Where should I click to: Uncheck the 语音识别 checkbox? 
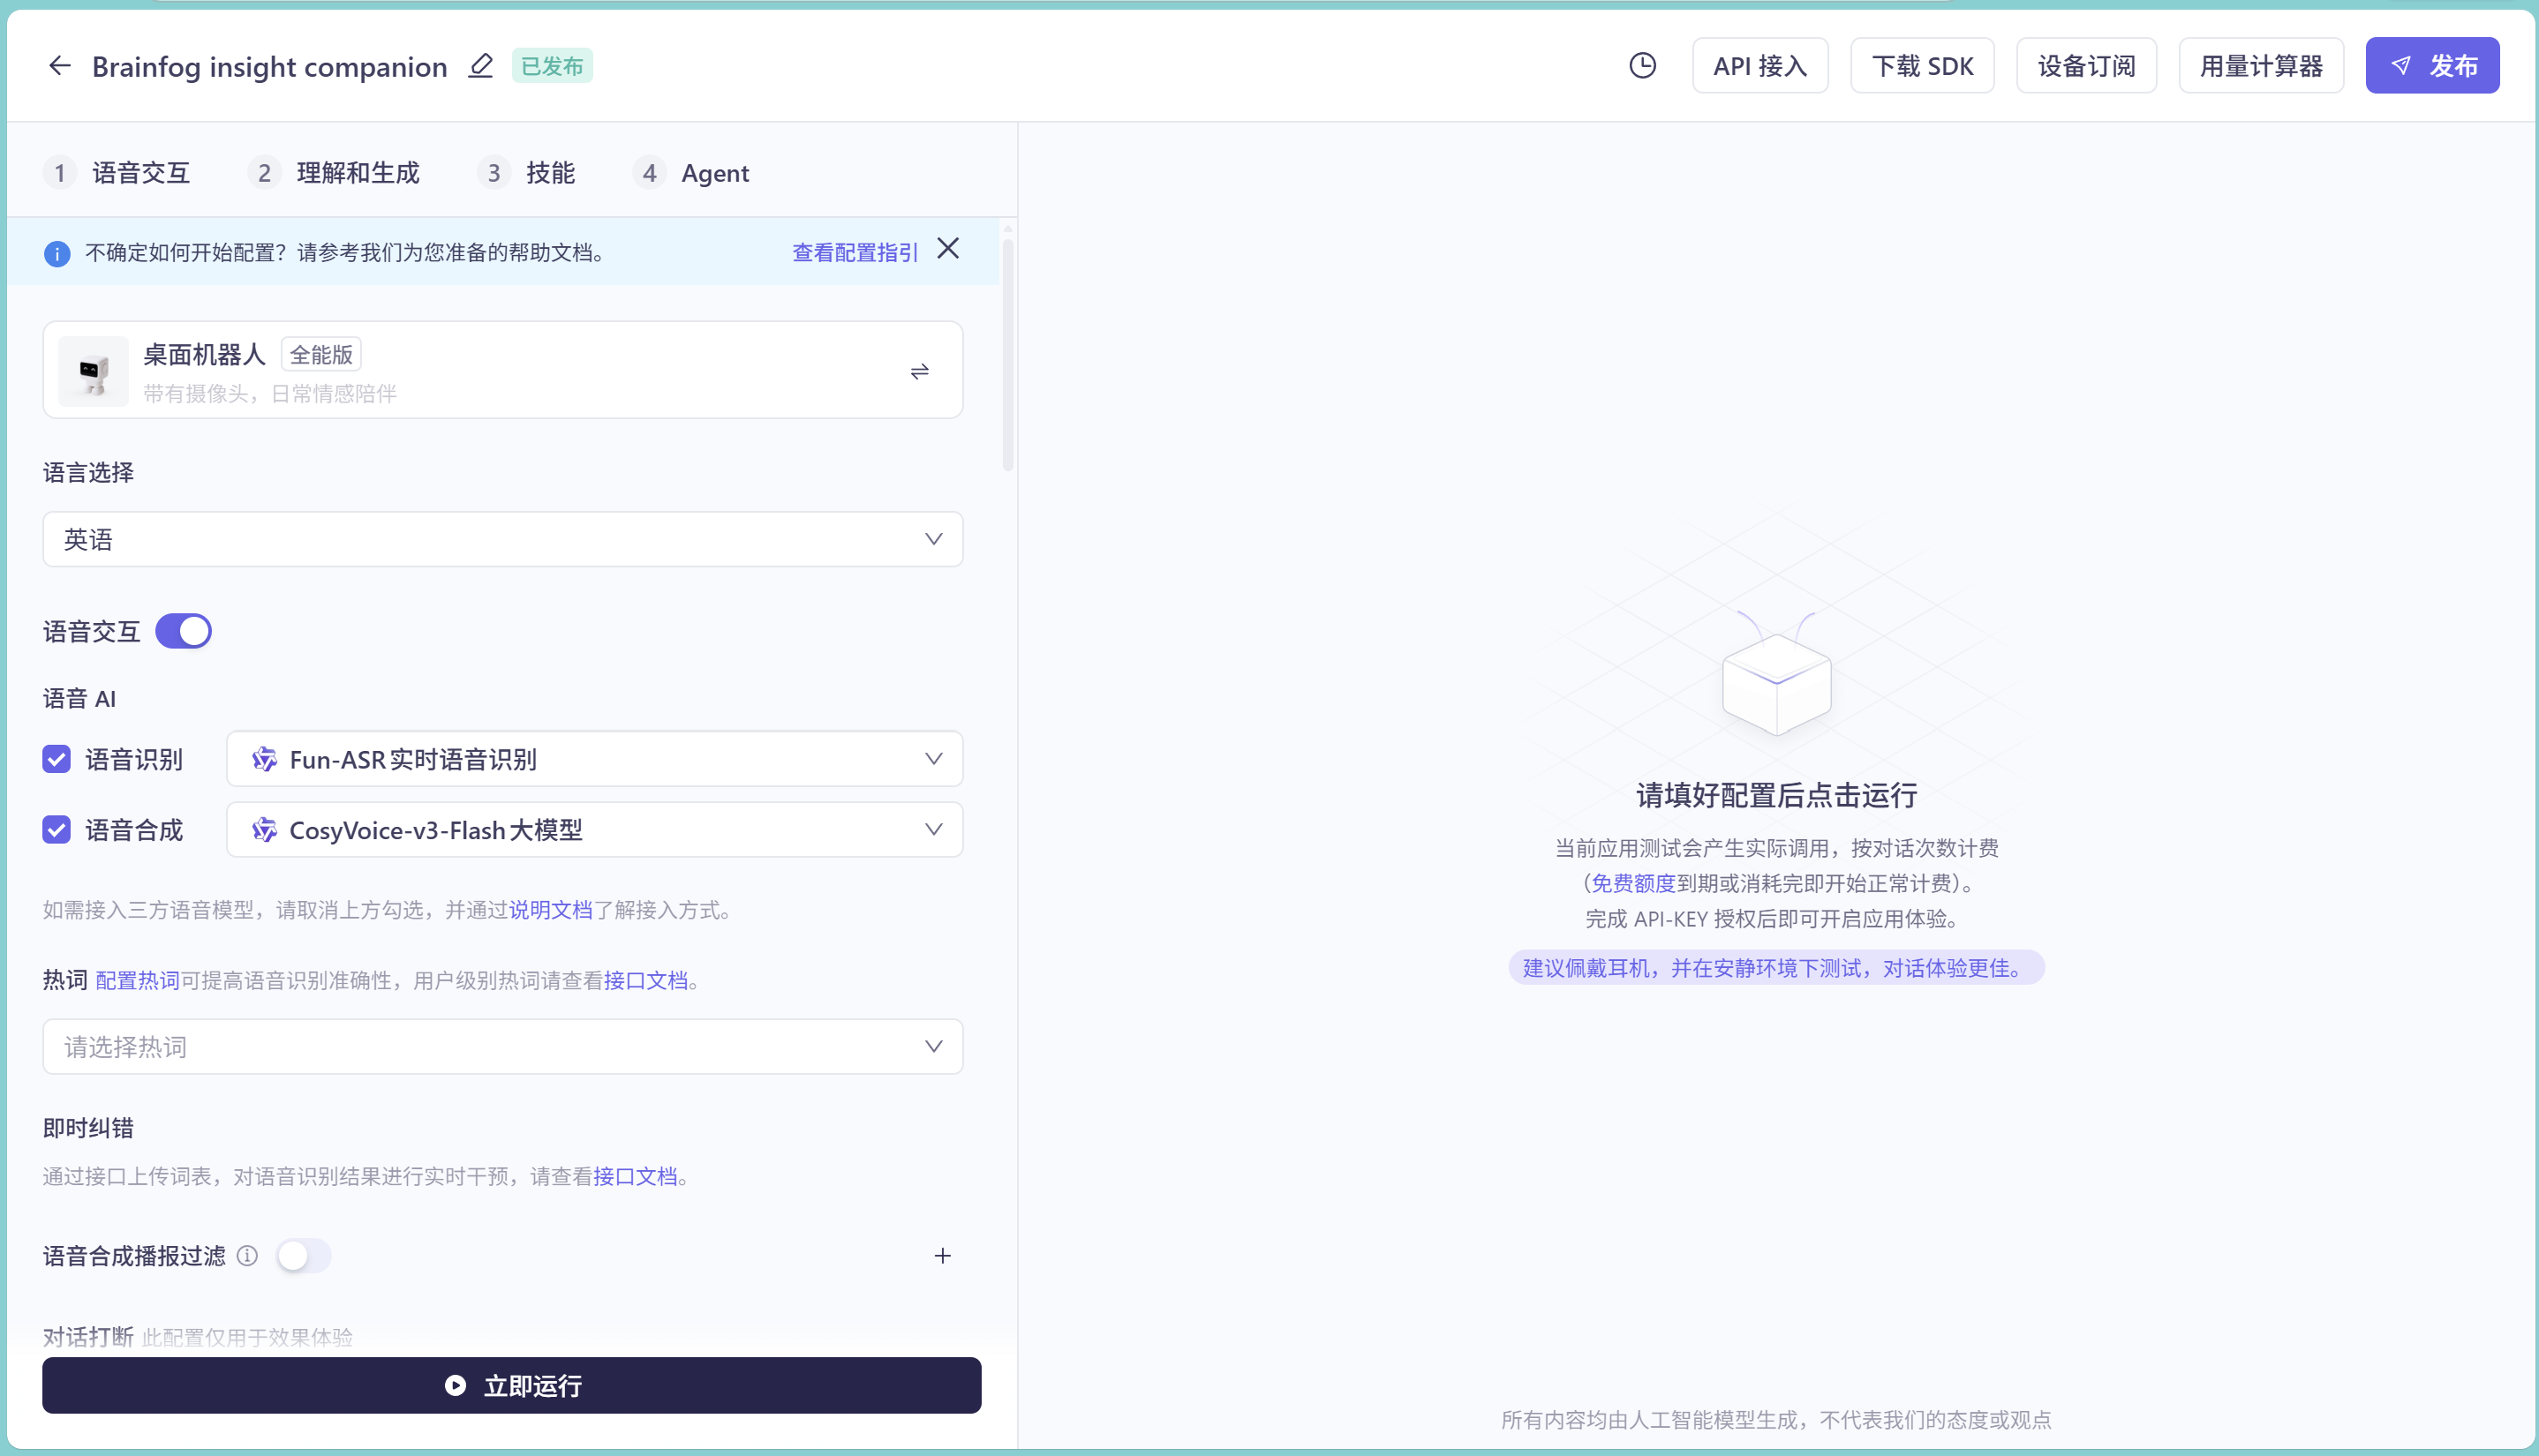pos(56,759)
